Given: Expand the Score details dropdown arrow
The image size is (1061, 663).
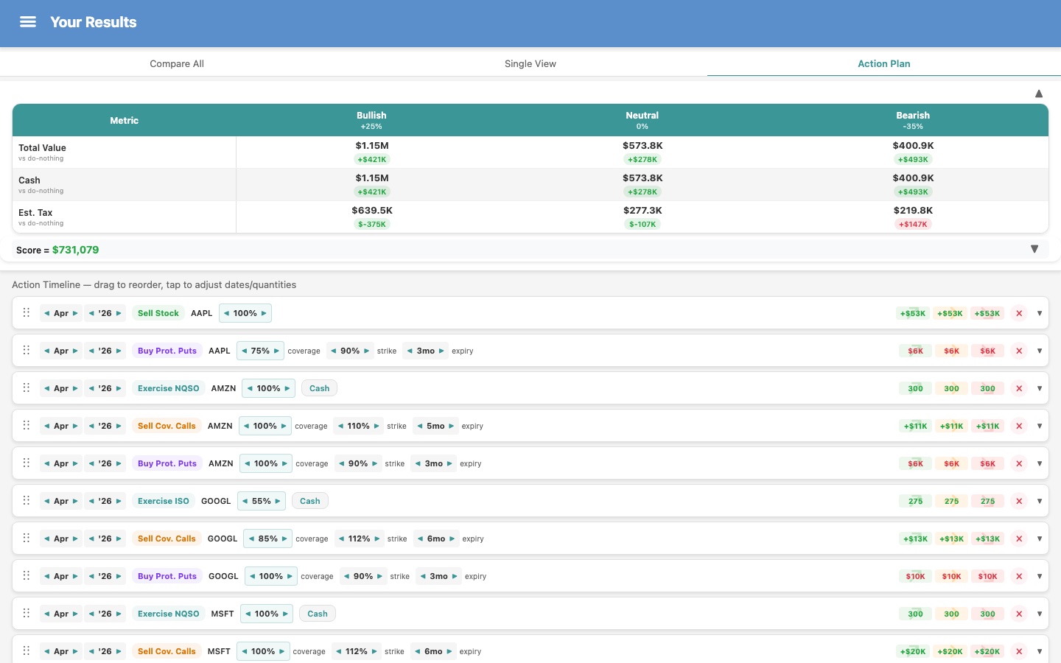Looking at the screenshot, I should pyautogui.click(x=1034, y=249).
